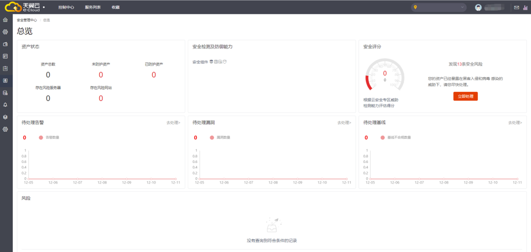The image size is (531, 252).
Task: Click 去处理 link in 待处理漏洞 panel
Action: (344, 123)
